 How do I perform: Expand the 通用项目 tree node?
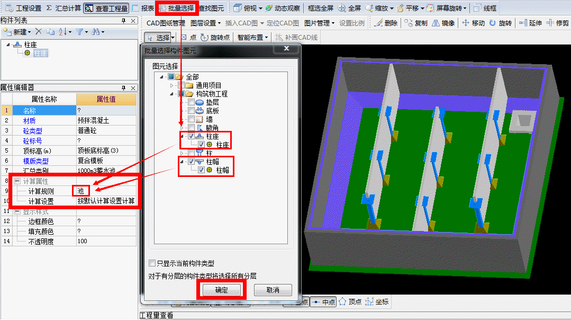171,85
